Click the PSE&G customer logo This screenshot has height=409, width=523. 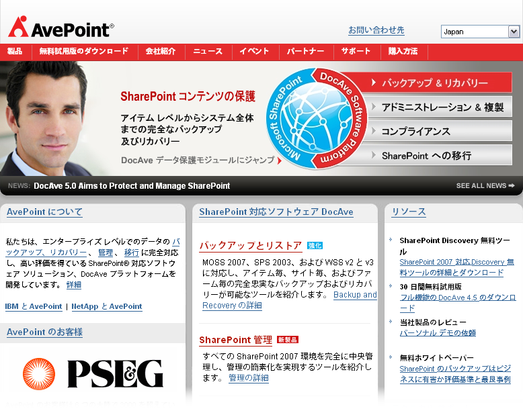93,374
